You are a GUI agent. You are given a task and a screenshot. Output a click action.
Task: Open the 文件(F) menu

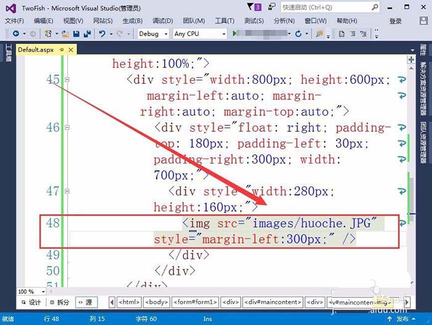14,21
